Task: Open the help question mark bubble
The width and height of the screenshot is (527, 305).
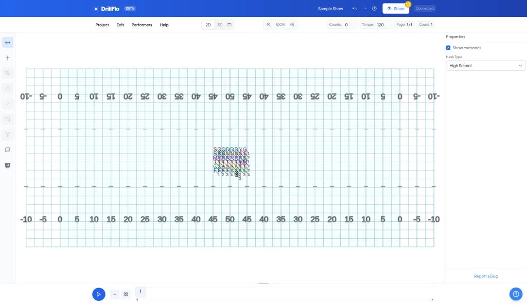Action: point(516,294)
